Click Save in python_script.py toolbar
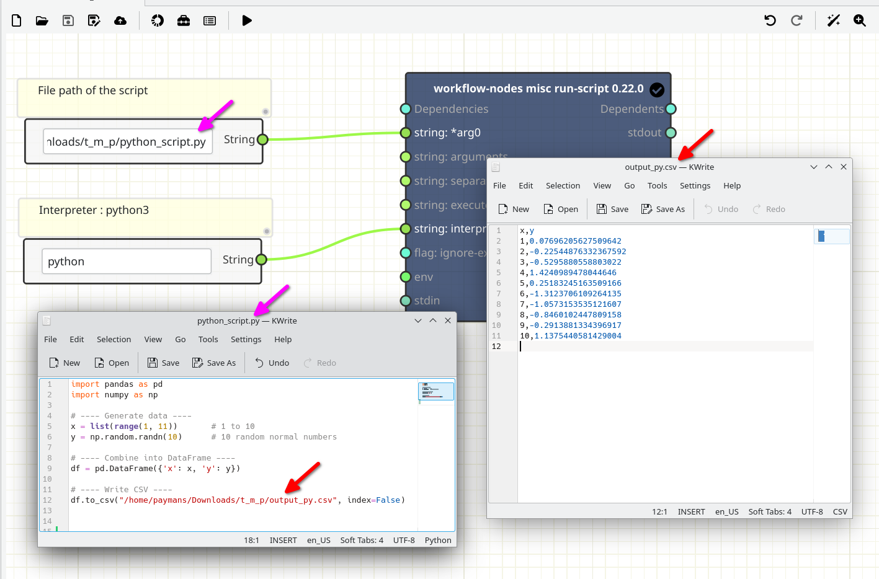 163,363
